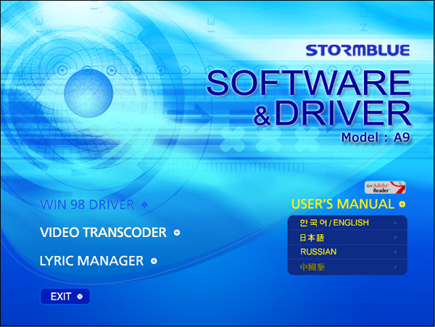Choose the RUSSIAN manual entry

point(347,252)
